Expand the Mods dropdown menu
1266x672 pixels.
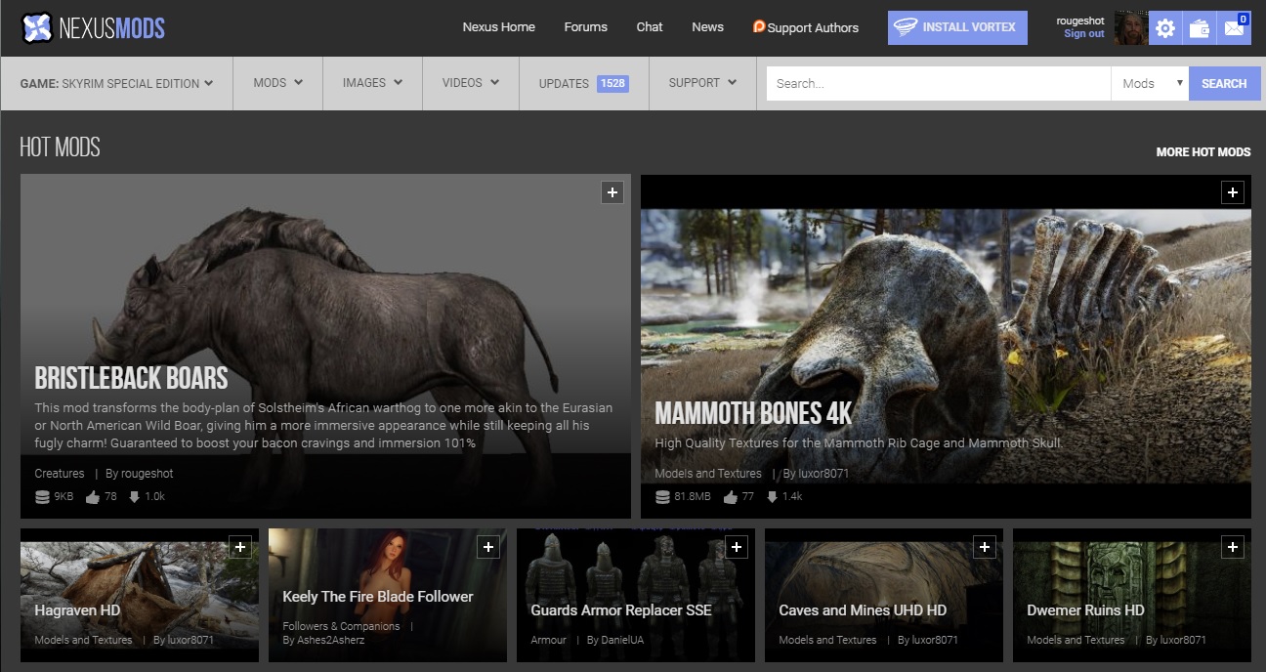tap(277, 83)
